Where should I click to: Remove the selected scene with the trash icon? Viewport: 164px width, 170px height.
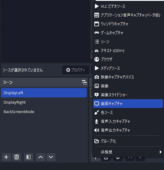(x=17, y=157)
